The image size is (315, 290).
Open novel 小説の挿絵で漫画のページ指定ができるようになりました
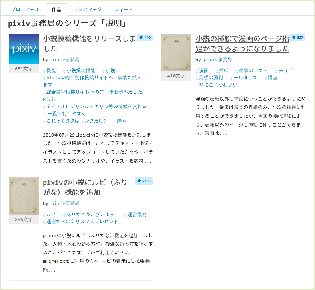click(x=242, y=43)
